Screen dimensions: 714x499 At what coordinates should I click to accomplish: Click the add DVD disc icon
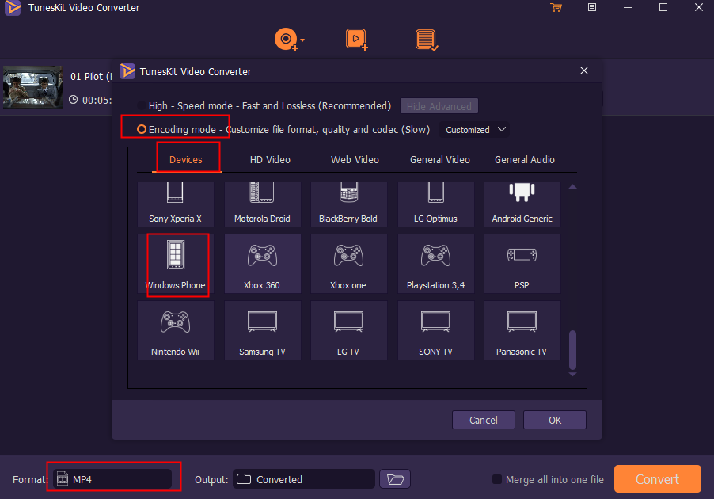pos(287,40)
